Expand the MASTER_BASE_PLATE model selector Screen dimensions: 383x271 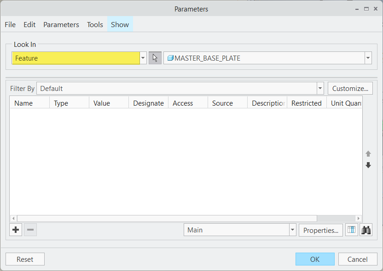pyautogui.click(x=368, y=58)
